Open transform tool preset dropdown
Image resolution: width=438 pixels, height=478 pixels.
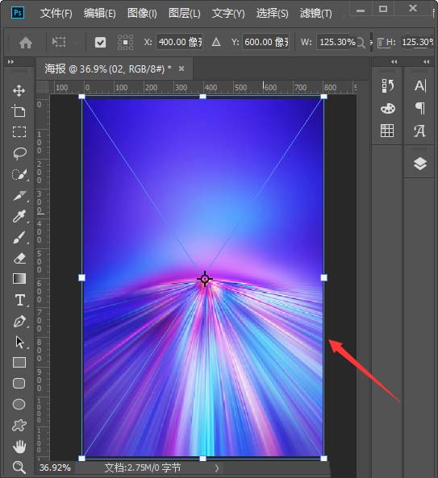64,42
